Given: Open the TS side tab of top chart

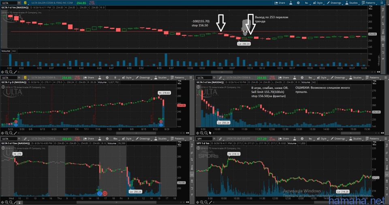Looking at the screenshot, I should point(383,17).
